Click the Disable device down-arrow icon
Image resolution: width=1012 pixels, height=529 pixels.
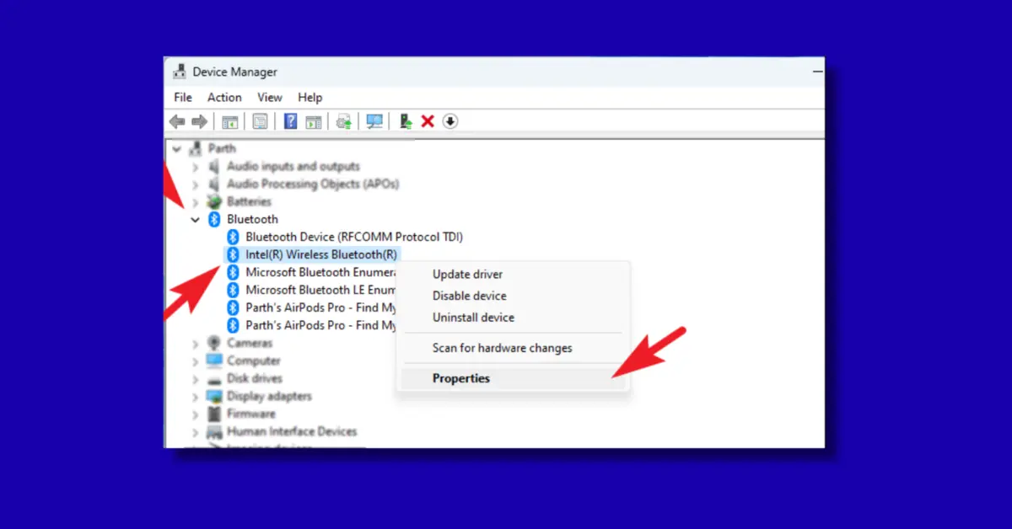pos(449,120)
